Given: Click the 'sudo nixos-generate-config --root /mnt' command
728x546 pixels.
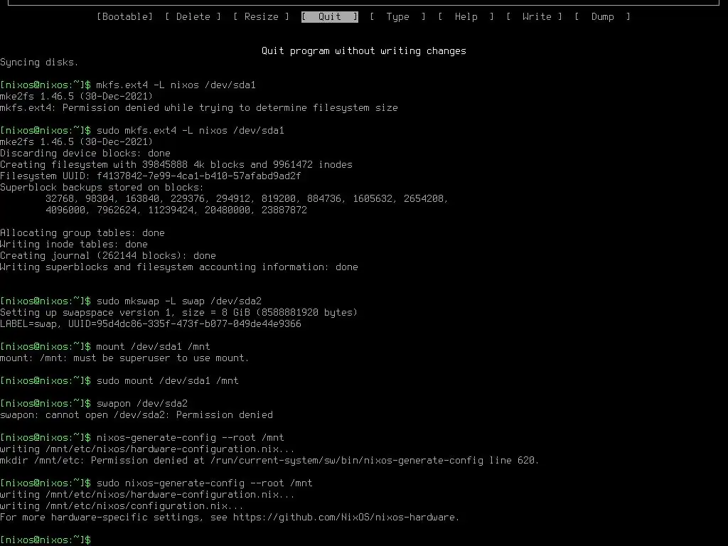Looking at the screenshot, I should point(204,483).
